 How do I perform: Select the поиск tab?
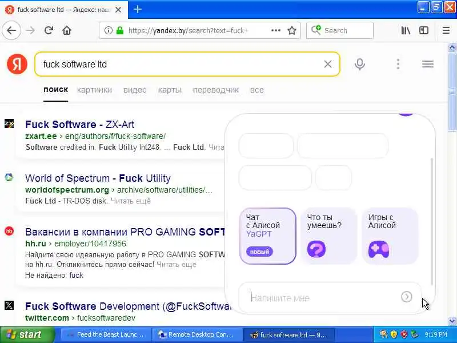(x=55, y=90)
